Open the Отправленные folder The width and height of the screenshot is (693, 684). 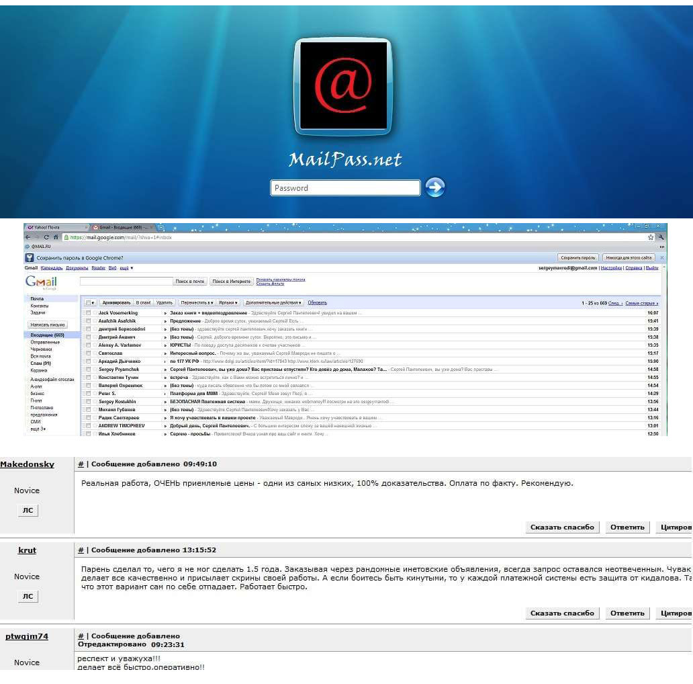tap(45, 342)
